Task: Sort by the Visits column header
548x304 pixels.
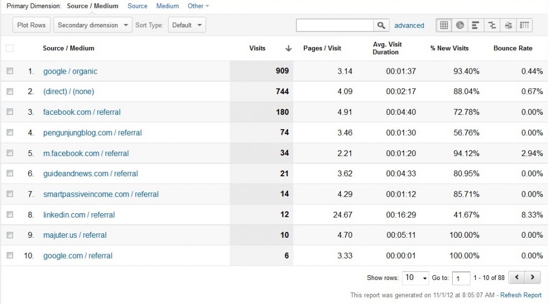Action: tap(257, 48)
